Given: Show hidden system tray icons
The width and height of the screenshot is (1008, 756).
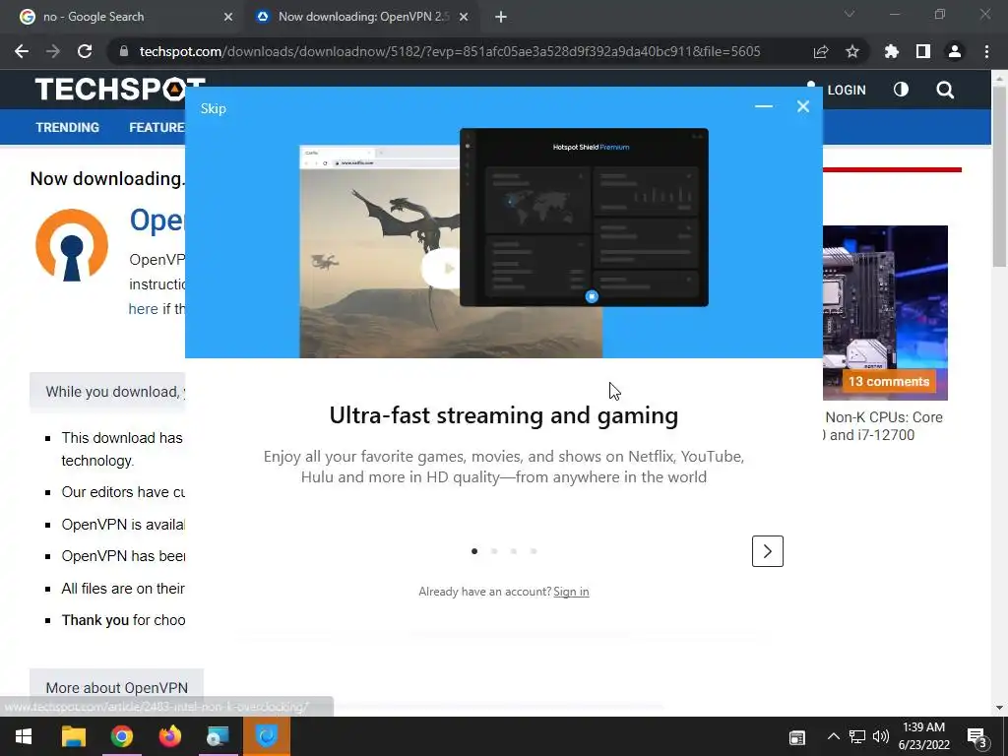Looking at the screenshot, I should [x=833, y=736].
